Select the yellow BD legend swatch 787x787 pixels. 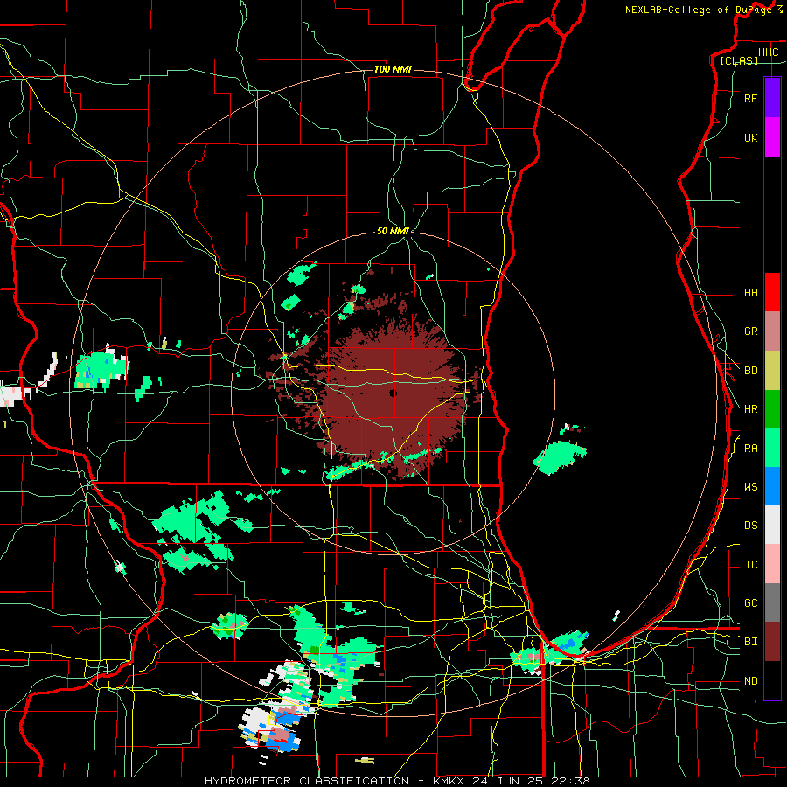(x=772, y=370)
